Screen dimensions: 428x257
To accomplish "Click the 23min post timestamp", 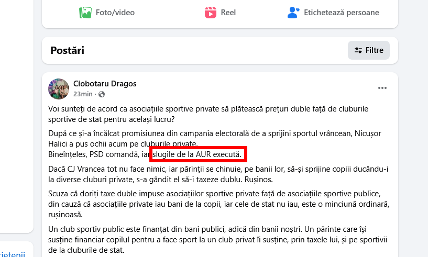I will [x=83, y=94].
